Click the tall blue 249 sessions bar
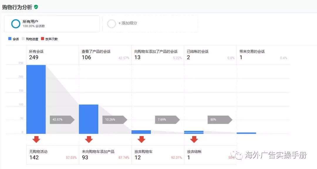317x169 pixels. [x=36, y=99]
